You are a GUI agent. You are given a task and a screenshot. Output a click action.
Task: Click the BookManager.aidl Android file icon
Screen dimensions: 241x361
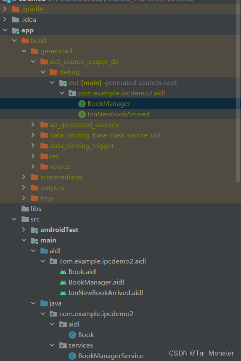point(63,282)
